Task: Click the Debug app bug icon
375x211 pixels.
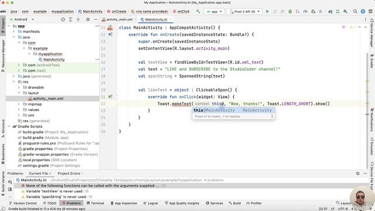Action: pos(290,12)
